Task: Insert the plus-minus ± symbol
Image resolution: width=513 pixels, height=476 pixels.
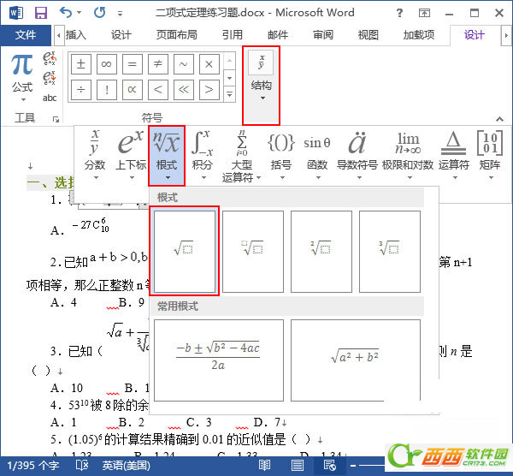Action: [80, 64]
